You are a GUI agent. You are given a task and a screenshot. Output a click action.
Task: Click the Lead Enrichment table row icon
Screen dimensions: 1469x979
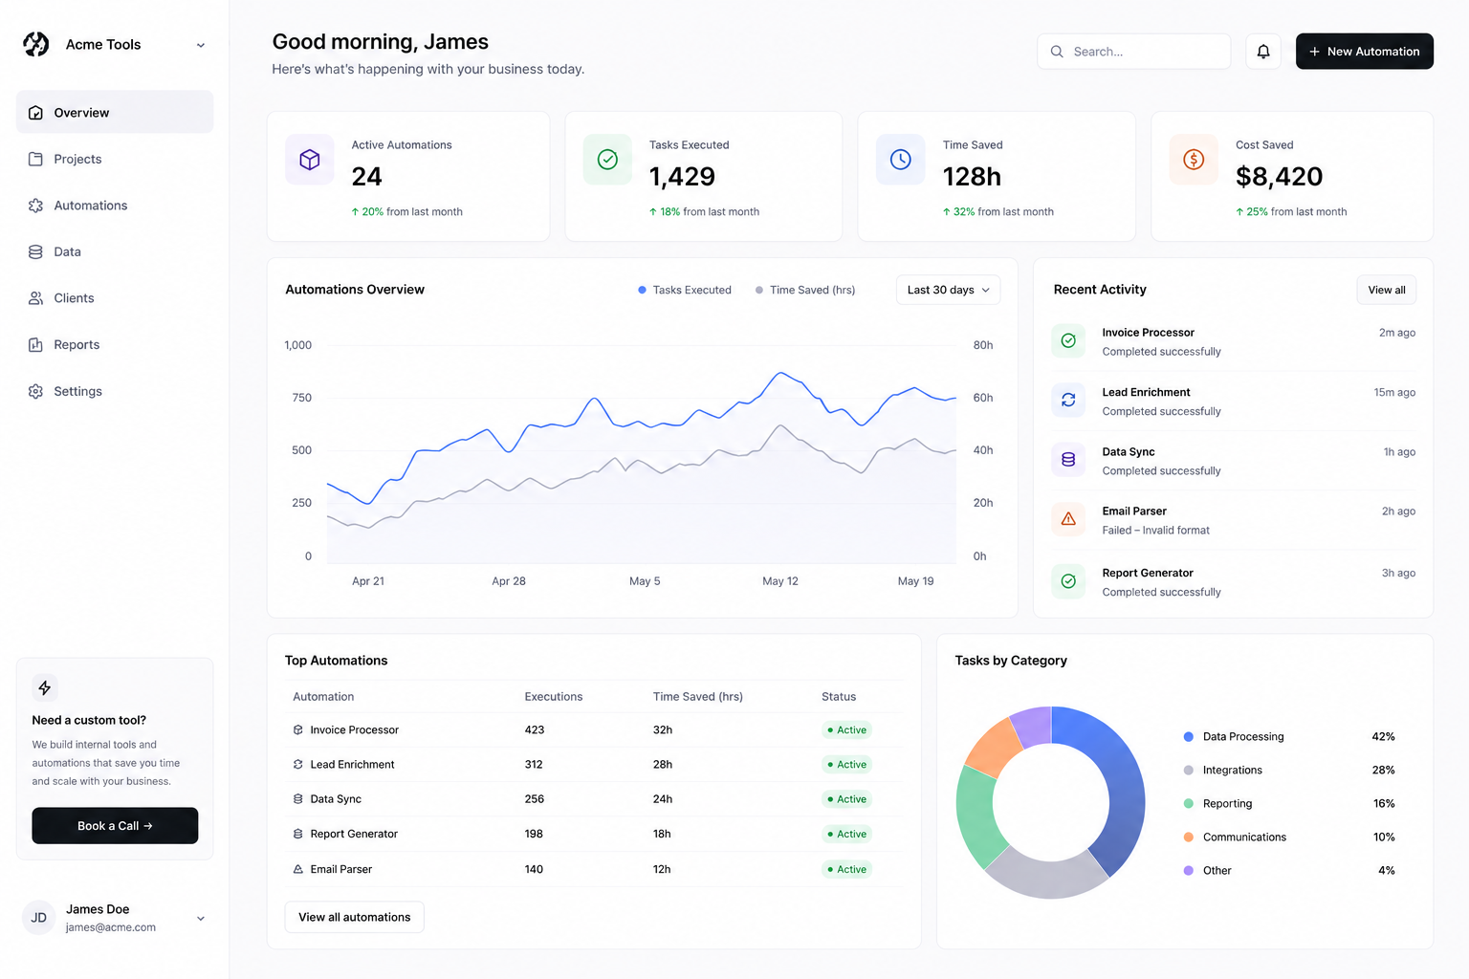point(298,765)
